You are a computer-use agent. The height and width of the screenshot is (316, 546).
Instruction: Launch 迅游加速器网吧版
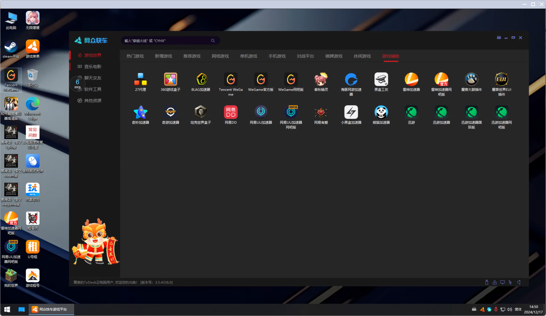(x=501, y=117)
